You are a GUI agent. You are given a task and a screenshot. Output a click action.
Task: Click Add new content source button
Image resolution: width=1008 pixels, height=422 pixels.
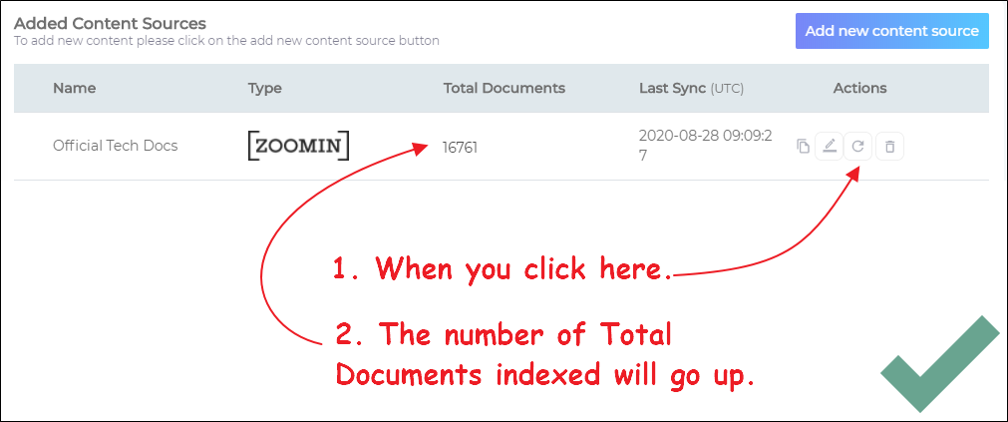(x=891, y=31)
